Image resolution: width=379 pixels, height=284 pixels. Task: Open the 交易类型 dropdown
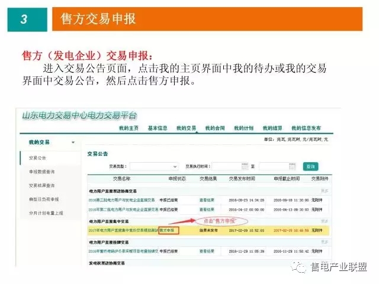154,167
